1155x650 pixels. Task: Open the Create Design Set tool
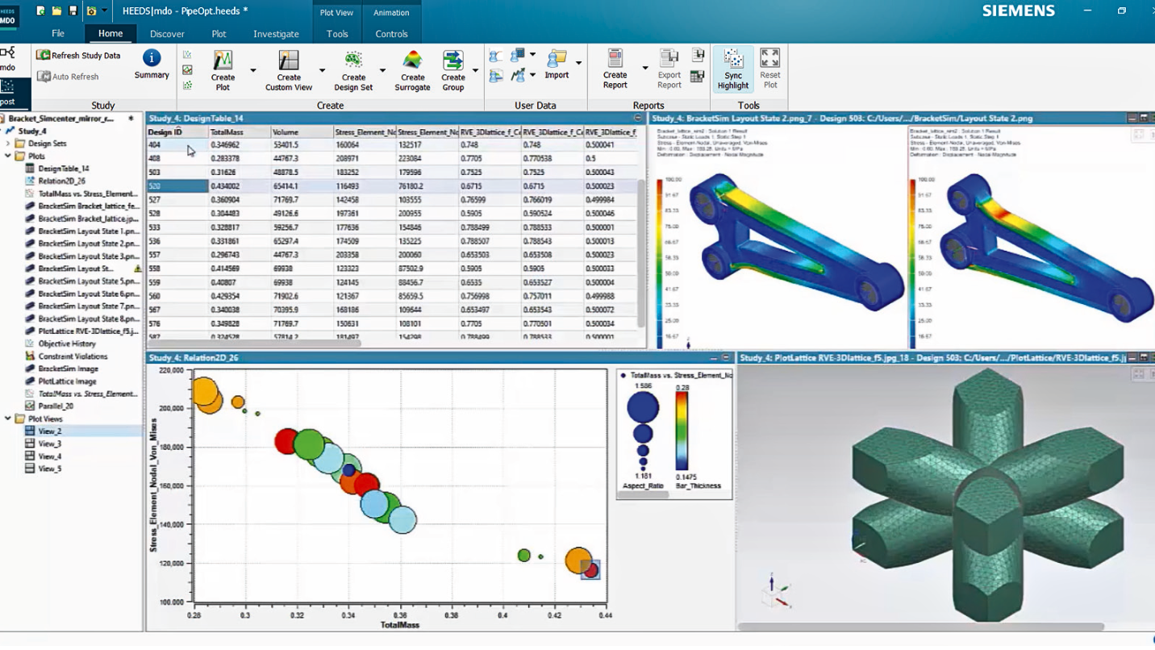(353, 61)
